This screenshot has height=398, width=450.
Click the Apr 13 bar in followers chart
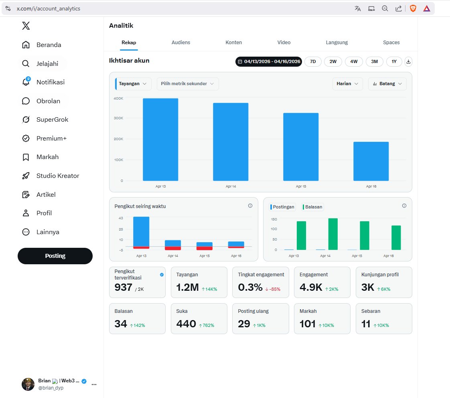(x=141, y=233)
